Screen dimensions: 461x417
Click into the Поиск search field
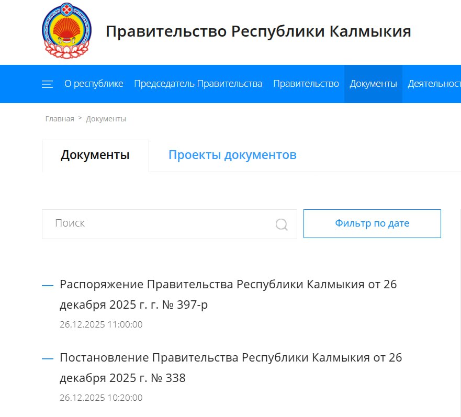157,223
